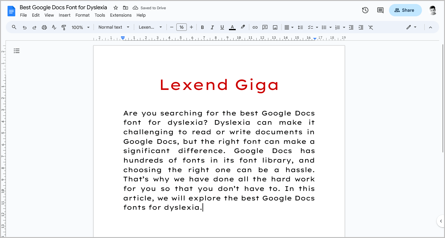This screenshot has width=445, height=238.
Task: Open the Format menu
Action: tap(82, 15)
